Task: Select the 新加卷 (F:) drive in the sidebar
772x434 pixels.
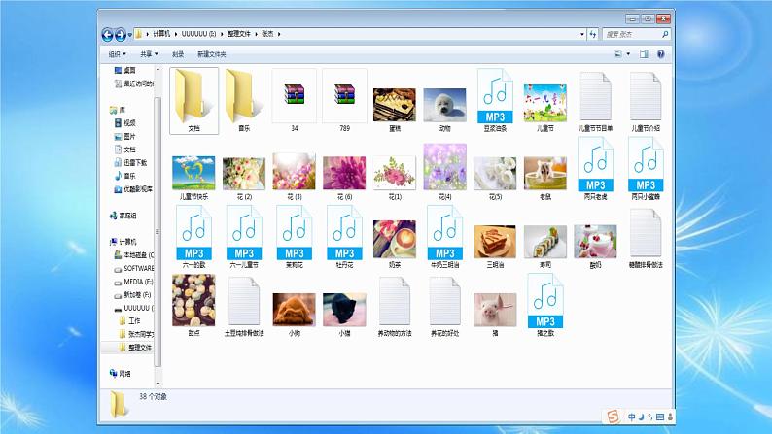Action: point(132,295)
